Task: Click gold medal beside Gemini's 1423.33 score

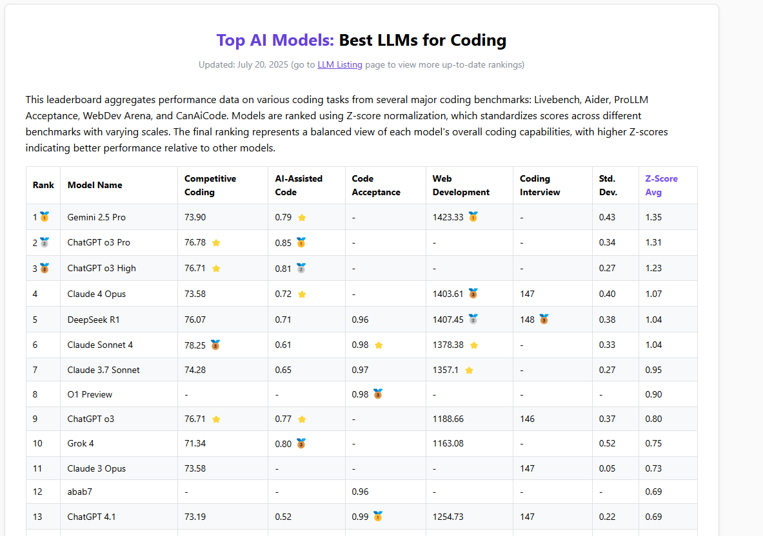Action: (x=473, y=217)
